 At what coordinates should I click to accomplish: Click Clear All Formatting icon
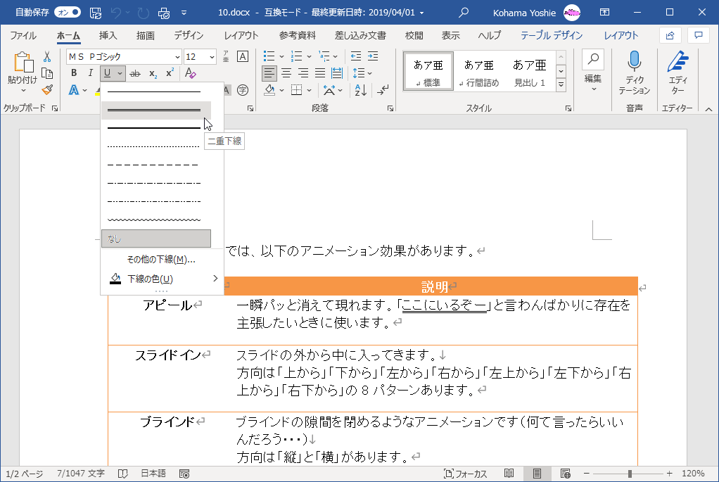[x=190, y=73]
